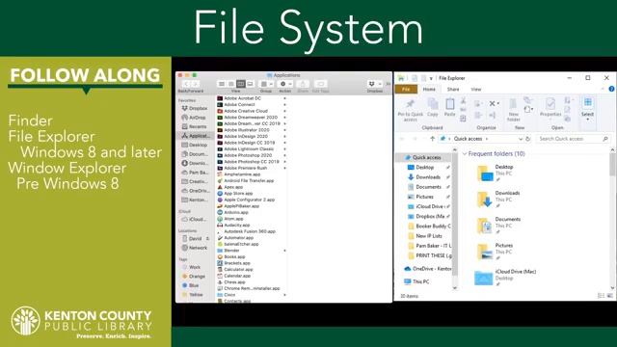Open the Select dropdown in ribbon

587,109
